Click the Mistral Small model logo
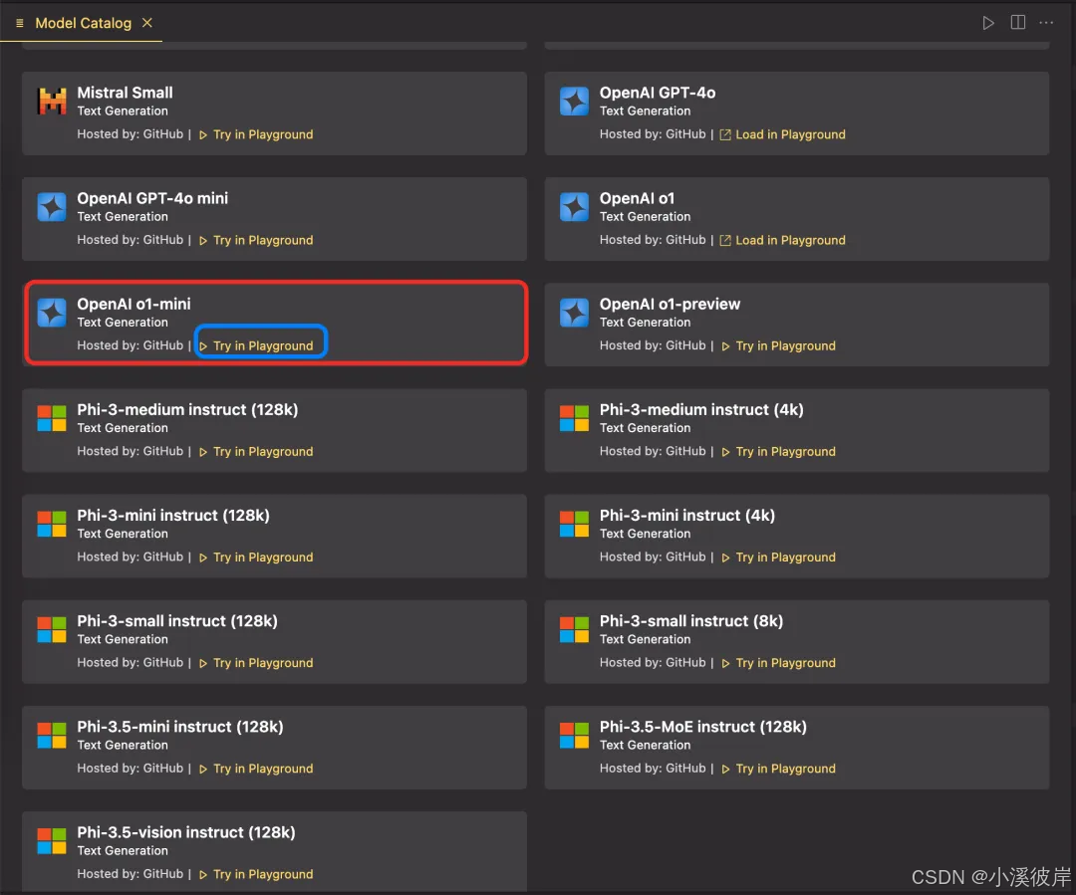The width and height of the screenshot is (1076, 895). click(52, 101)
